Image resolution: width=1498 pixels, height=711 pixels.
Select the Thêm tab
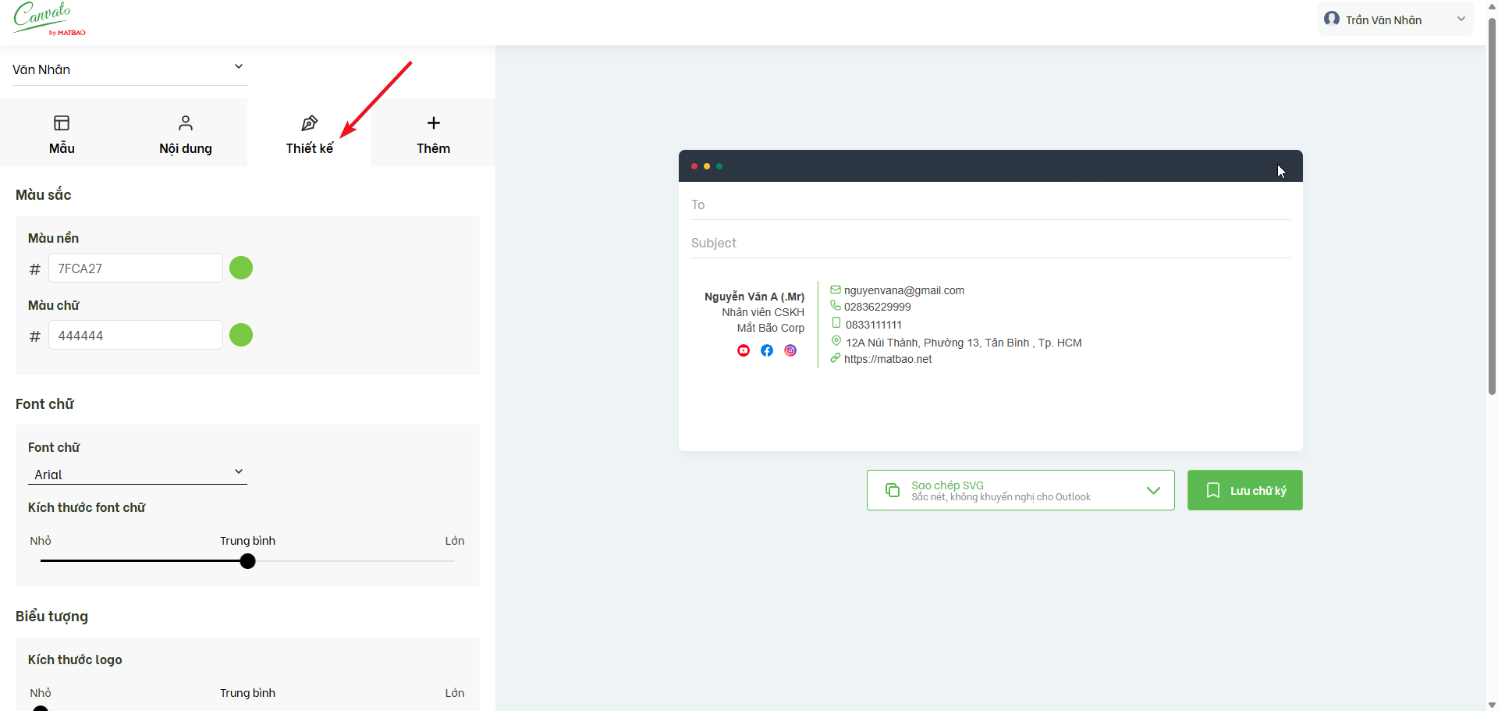433,133
